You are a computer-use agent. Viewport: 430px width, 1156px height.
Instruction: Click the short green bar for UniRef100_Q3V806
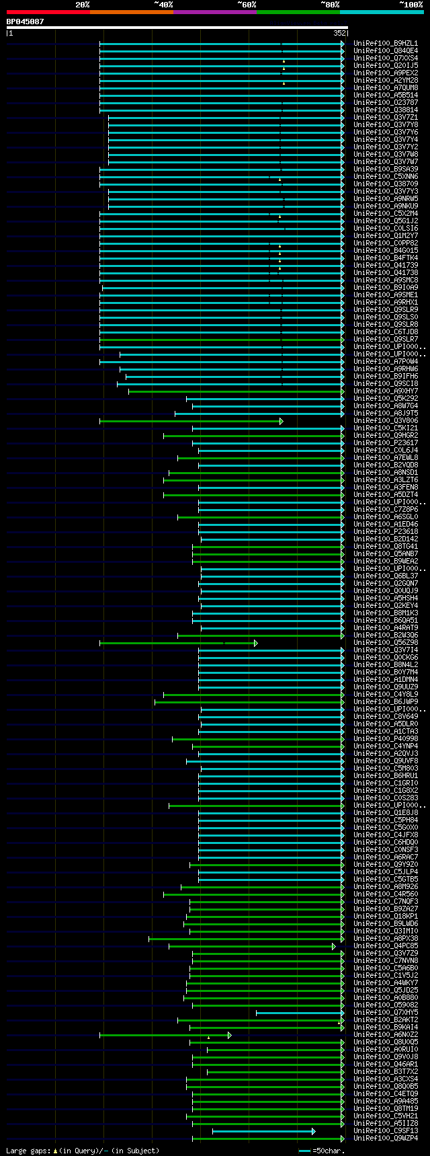191,421
